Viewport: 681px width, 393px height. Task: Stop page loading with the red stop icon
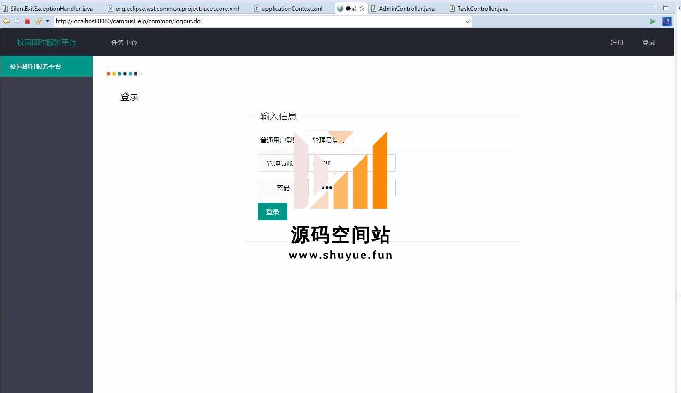(x=28, y=21)
